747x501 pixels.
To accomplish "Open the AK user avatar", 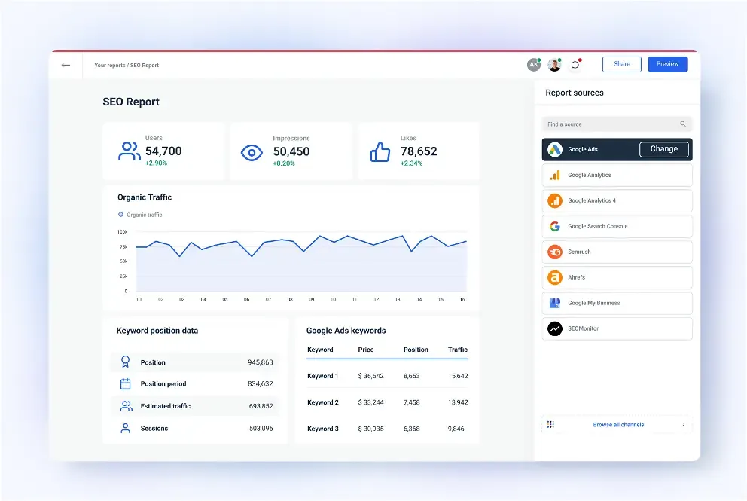I will [534, 64].
